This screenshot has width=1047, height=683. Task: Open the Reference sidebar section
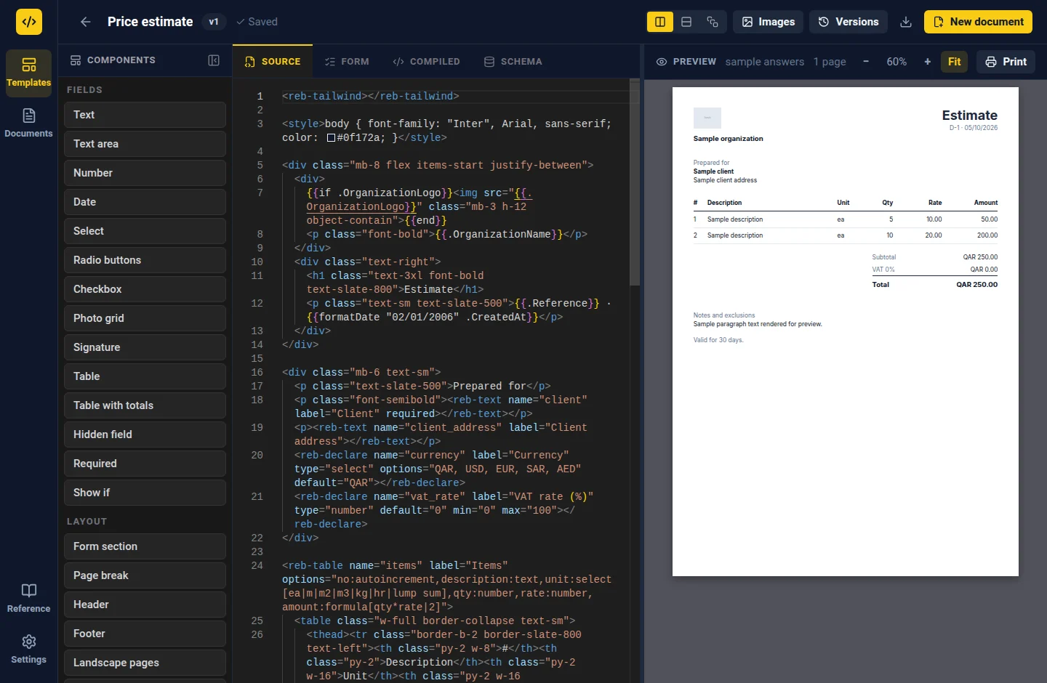[x=29, y=599]
